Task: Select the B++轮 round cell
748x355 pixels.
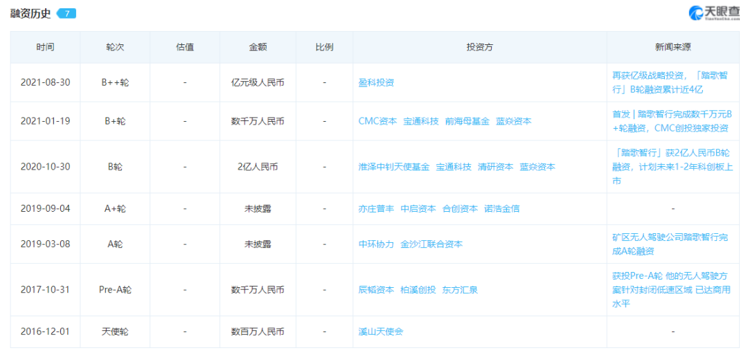Action: click(115, 82)
